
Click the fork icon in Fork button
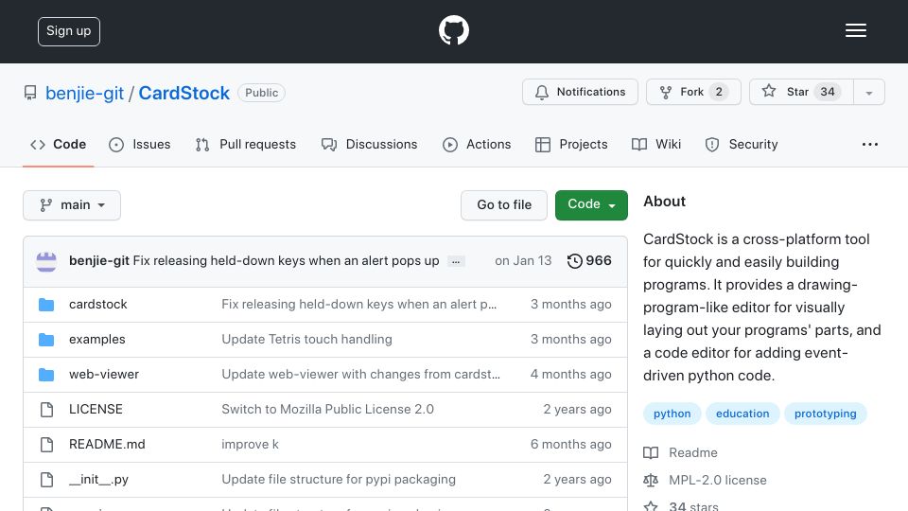pos(665,92)
